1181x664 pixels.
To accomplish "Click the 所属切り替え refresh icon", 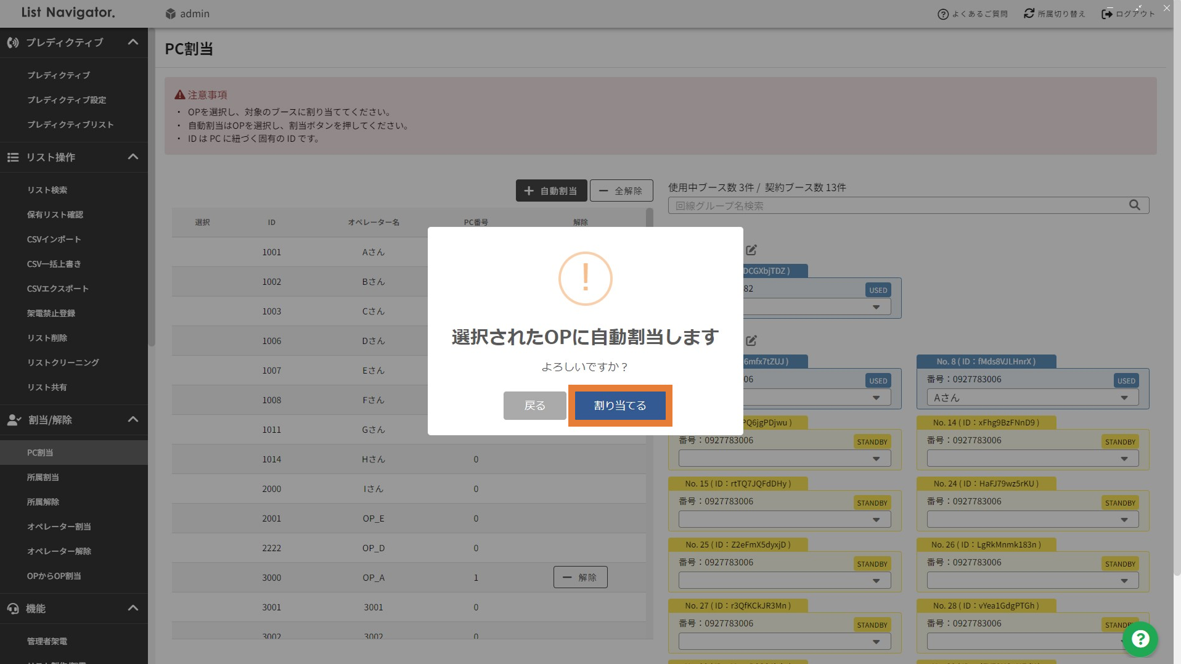I will click(x=1029, y=14).
